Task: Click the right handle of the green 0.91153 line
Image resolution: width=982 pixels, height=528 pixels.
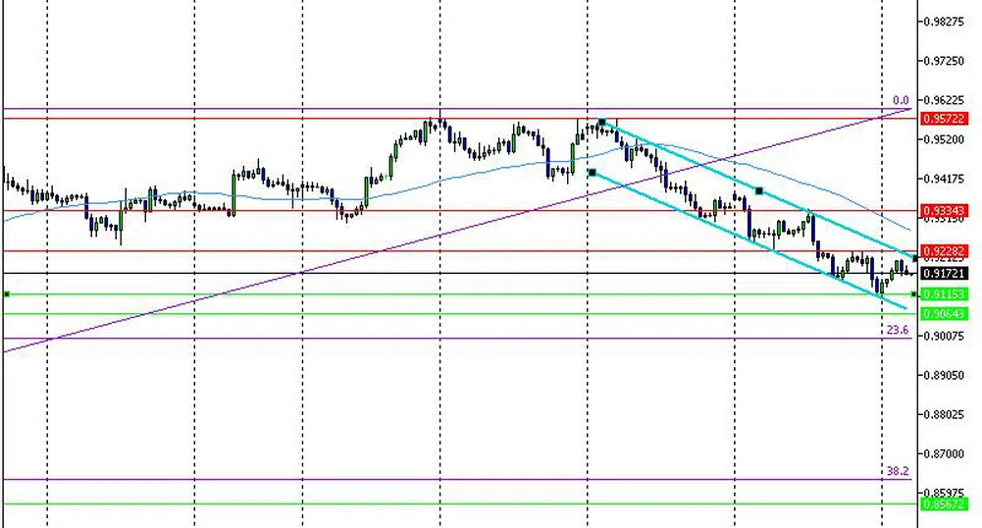Action: click(914, 294)
